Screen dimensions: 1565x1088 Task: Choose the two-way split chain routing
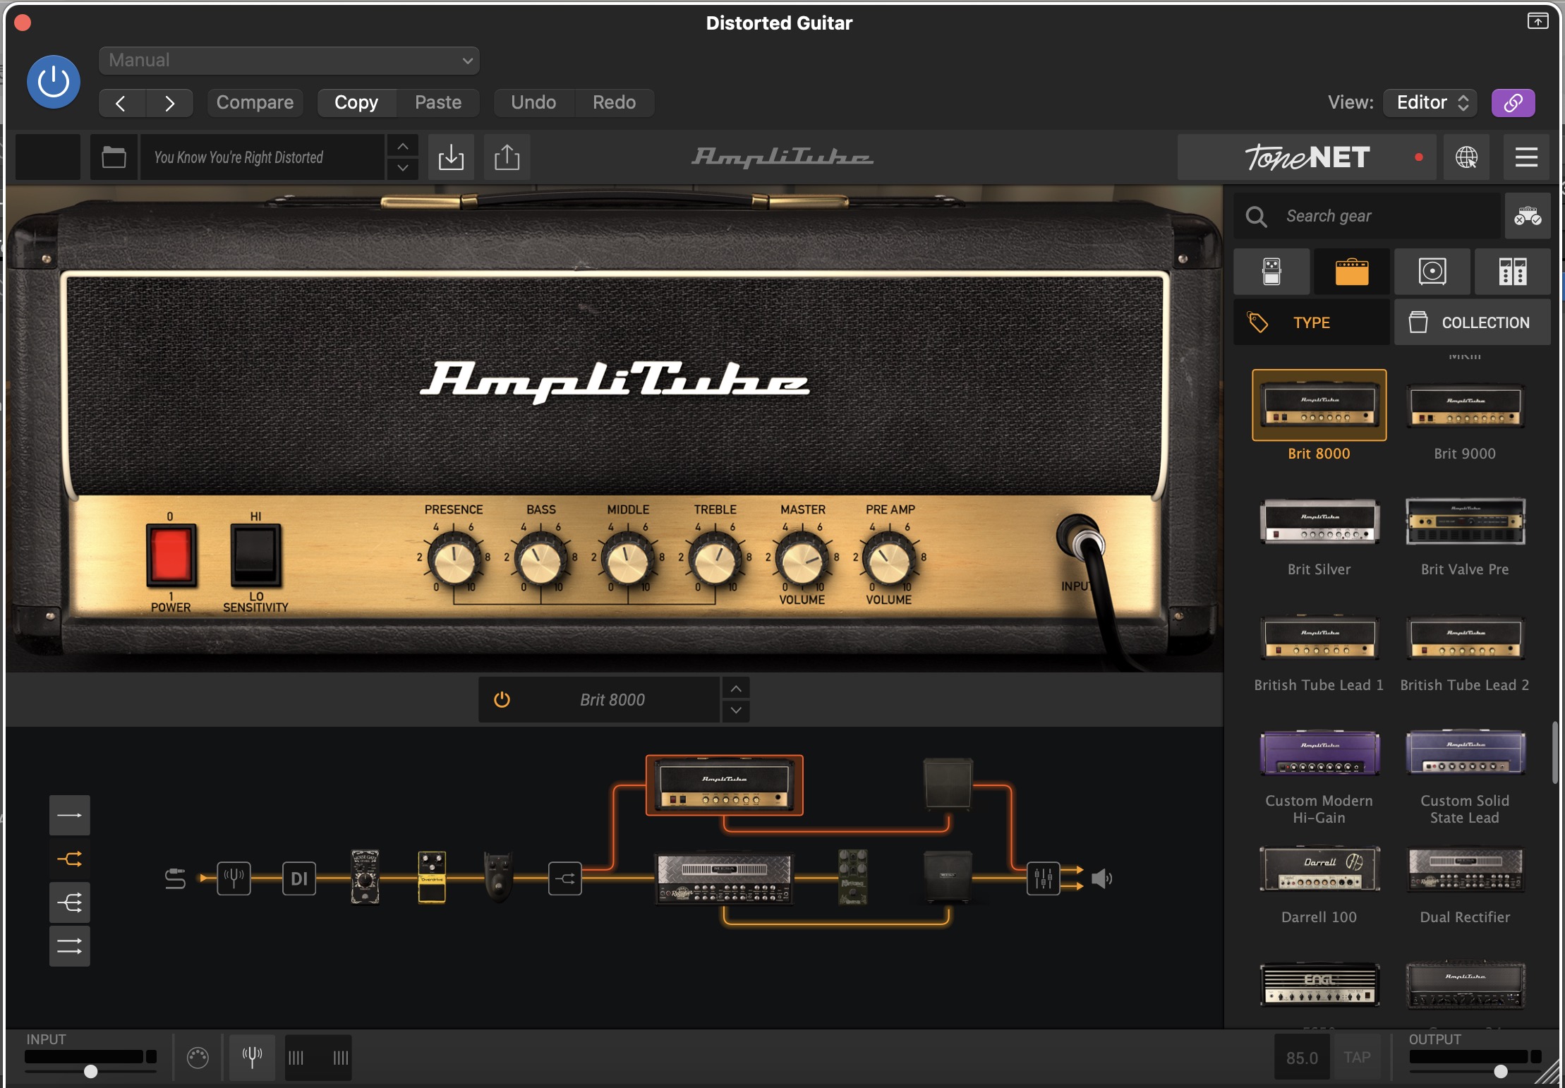[70, 859]
